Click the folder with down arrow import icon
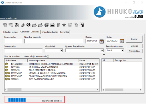This screenshot has width=146, height=104. pos(35,25)
